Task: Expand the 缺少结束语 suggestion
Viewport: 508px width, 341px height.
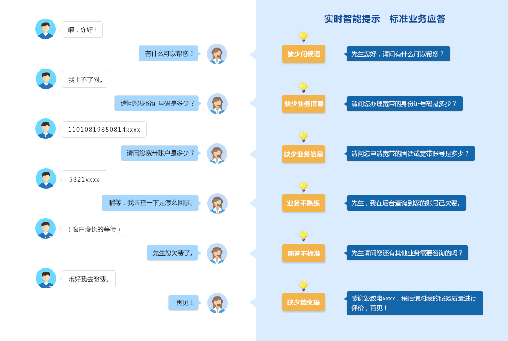Action: [303, 302]
